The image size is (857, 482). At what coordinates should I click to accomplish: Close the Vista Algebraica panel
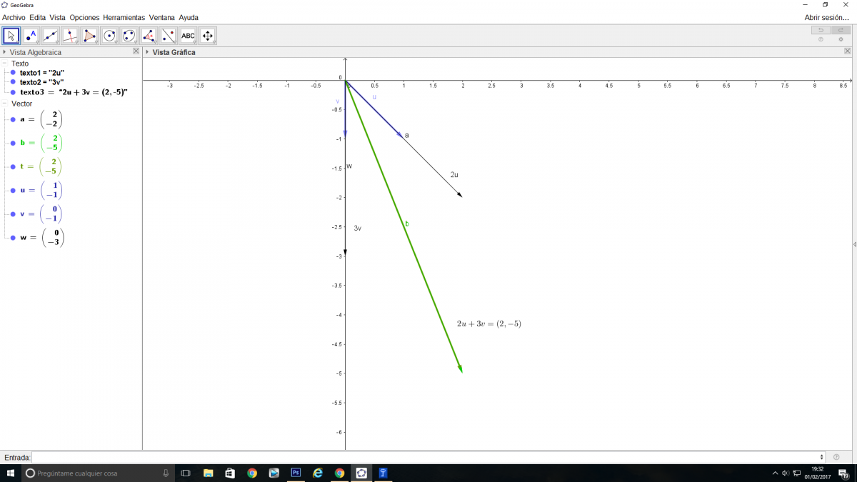136,51
